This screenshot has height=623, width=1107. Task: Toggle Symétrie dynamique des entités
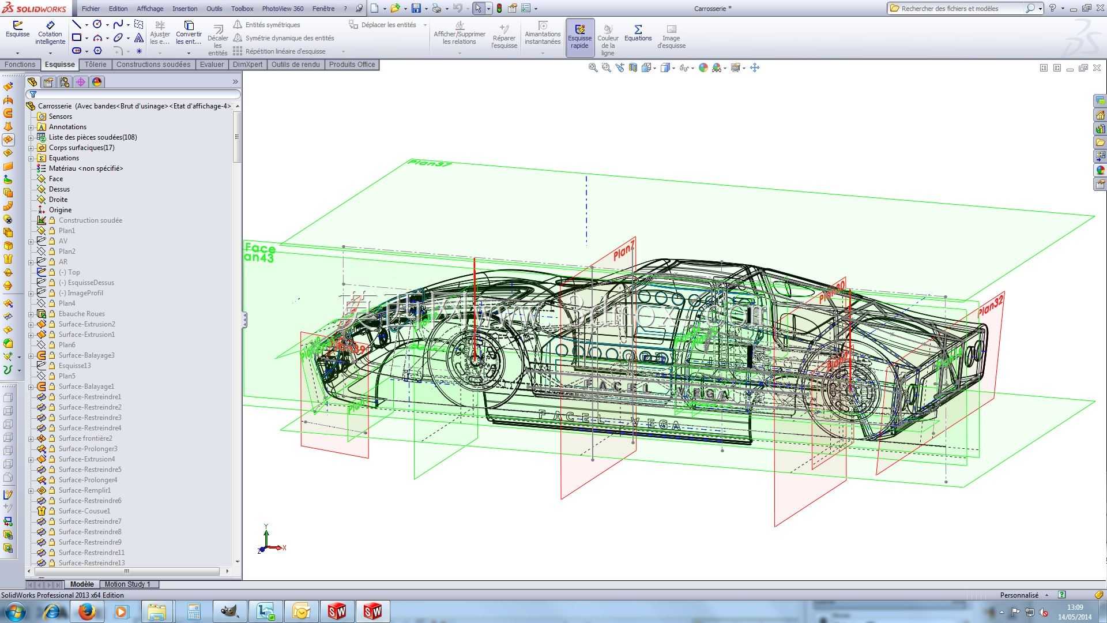point(283,38)
